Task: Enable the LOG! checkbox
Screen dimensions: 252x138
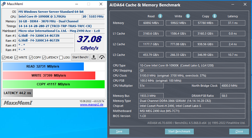Action: 61,57
